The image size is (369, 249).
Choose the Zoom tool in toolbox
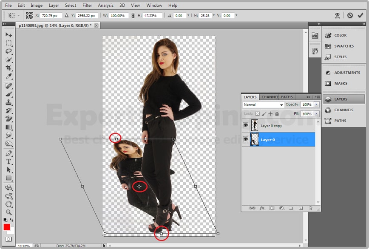pyautogui.click(x=9, y=212)
